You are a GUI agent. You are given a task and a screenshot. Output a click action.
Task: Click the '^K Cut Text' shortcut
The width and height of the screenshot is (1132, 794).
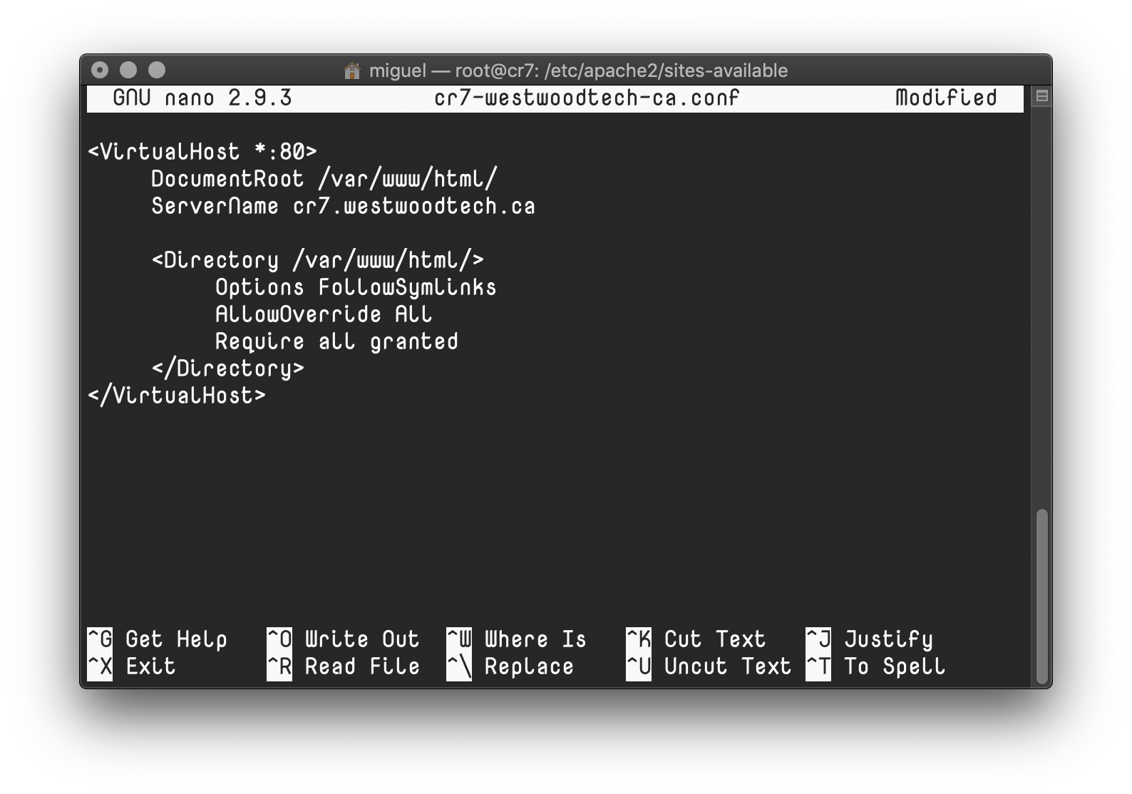point(696,639)
